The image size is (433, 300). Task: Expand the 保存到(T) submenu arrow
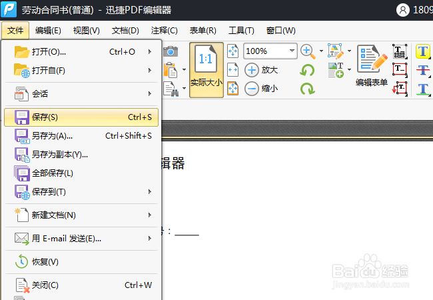coord(150,192)
